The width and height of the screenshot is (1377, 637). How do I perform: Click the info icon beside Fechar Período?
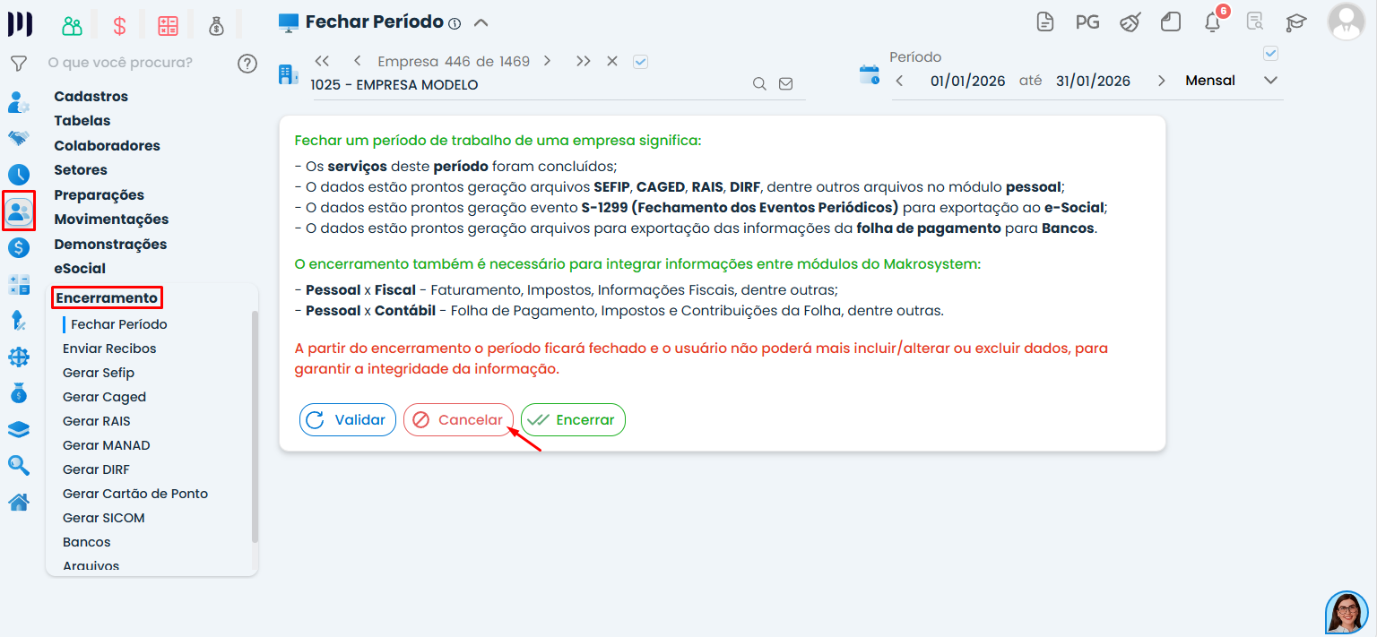pyautogui.click(x=455, y=23)
